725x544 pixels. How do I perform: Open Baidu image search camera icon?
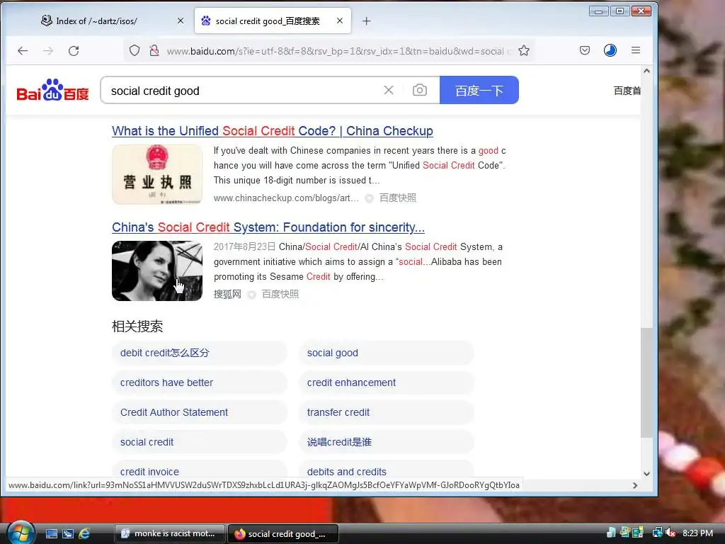point(419,90)
